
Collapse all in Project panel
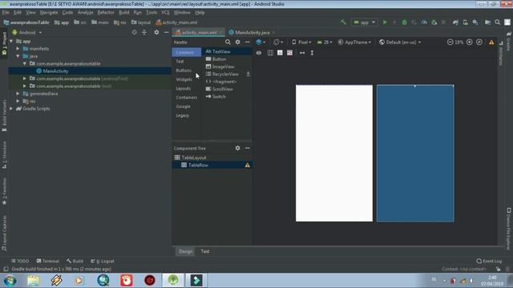click(144, 32)
